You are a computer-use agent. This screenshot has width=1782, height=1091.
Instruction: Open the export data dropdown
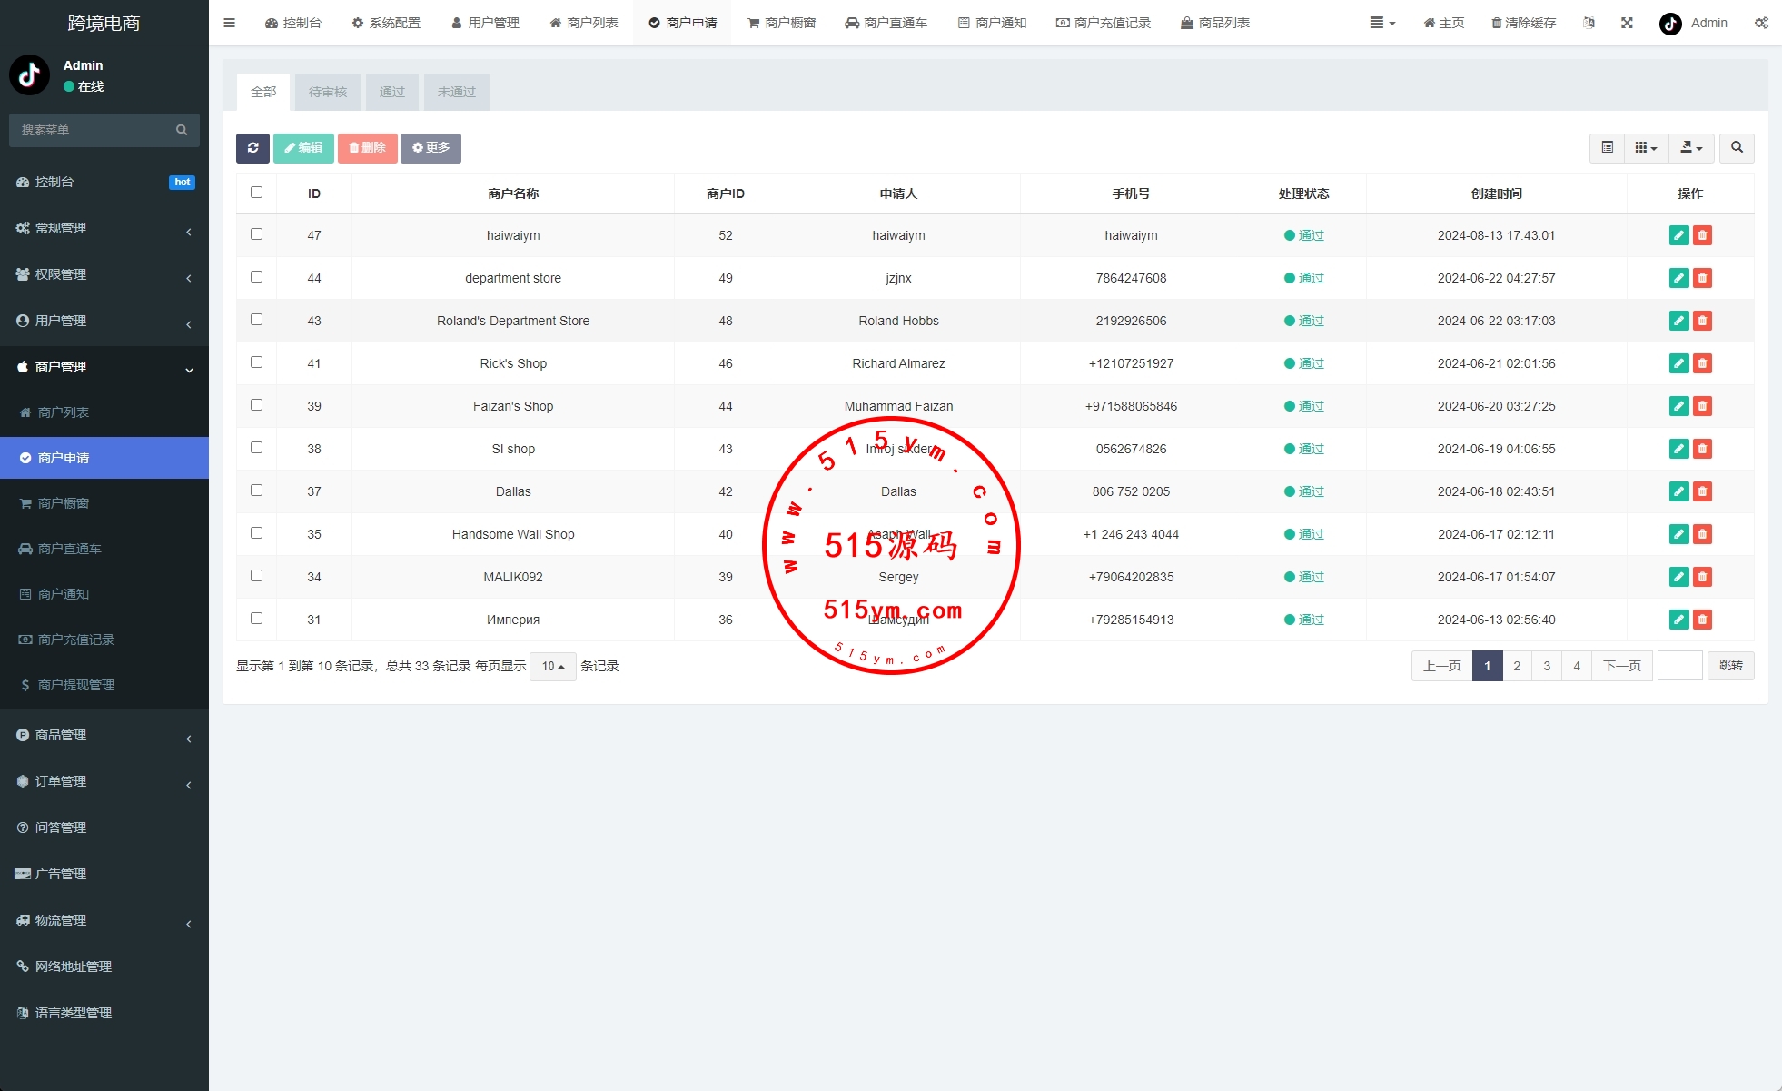1690,148
